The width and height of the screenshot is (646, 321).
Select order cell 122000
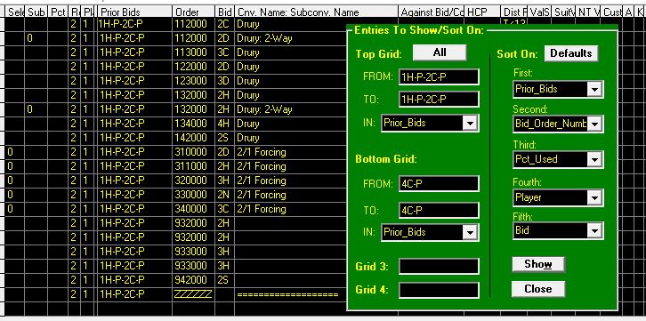click(194, 67)
